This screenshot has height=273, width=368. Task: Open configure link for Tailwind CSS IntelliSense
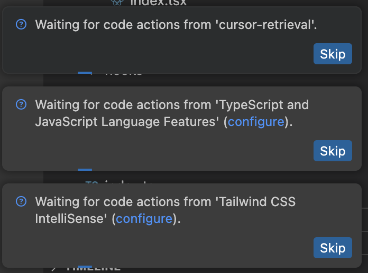click(x=144, y=219)
